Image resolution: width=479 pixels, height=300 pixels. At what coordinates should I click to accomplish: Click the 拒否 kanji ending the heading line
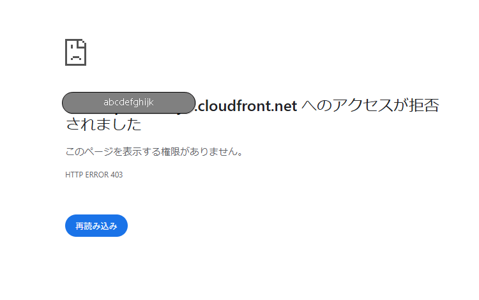click(424, 105)
